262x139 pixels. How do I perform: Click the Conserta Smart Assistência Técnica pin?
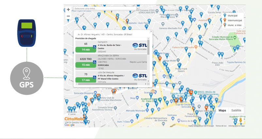pos(115,108)
